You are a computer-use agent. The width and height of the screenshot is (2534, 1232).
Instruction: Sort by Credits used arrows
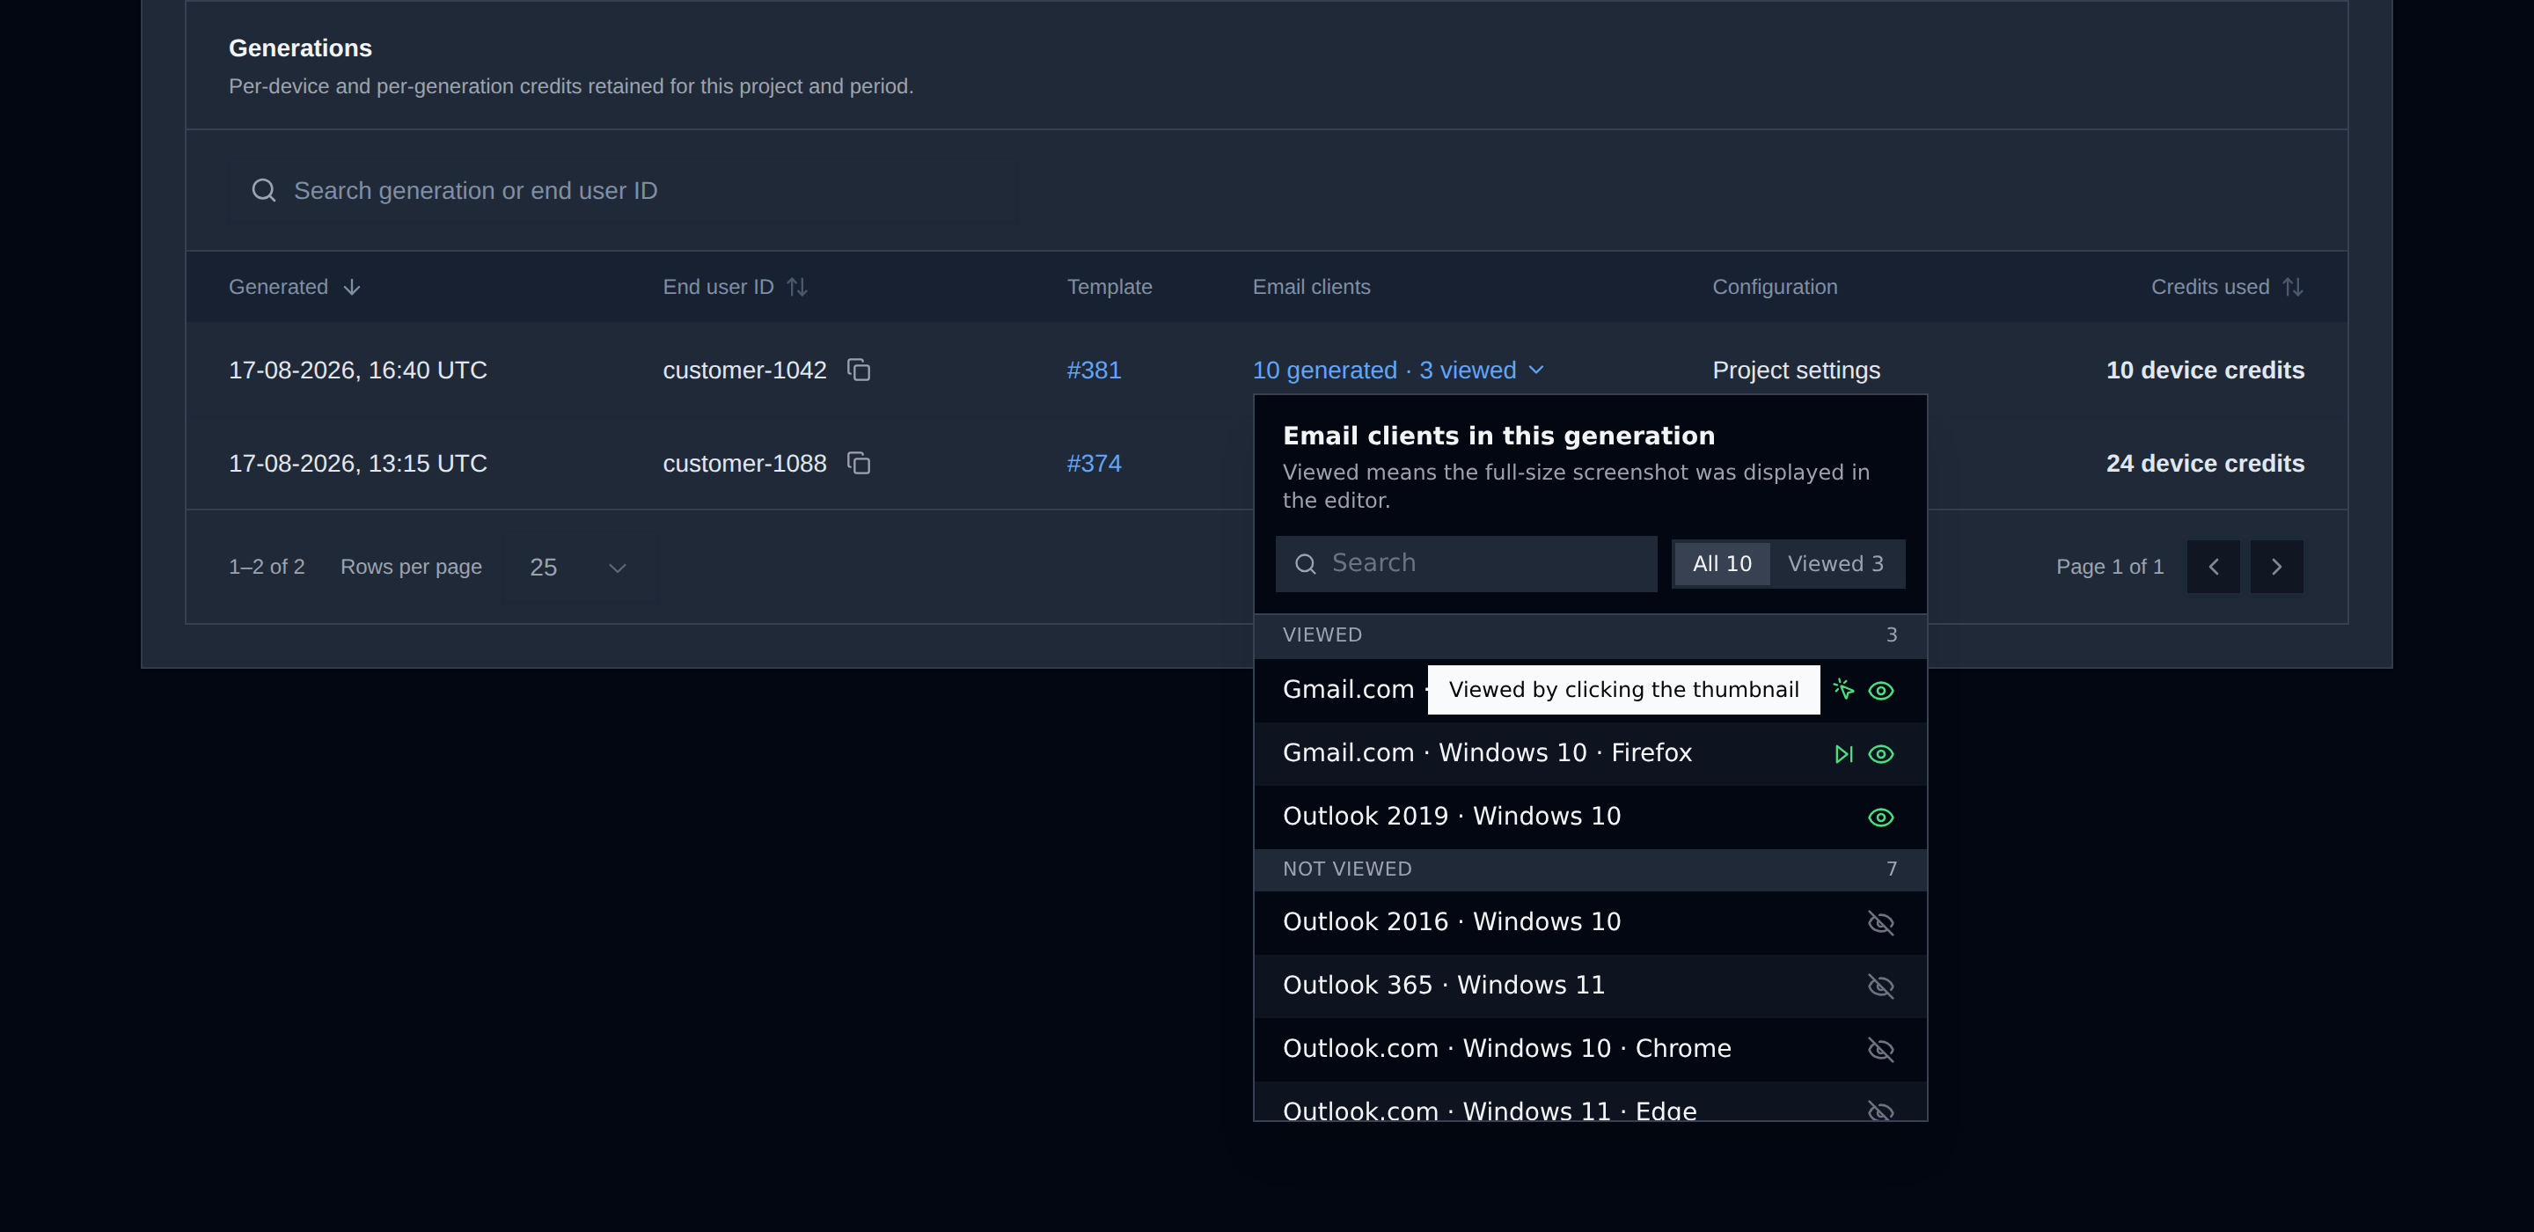click(2293, 288)
